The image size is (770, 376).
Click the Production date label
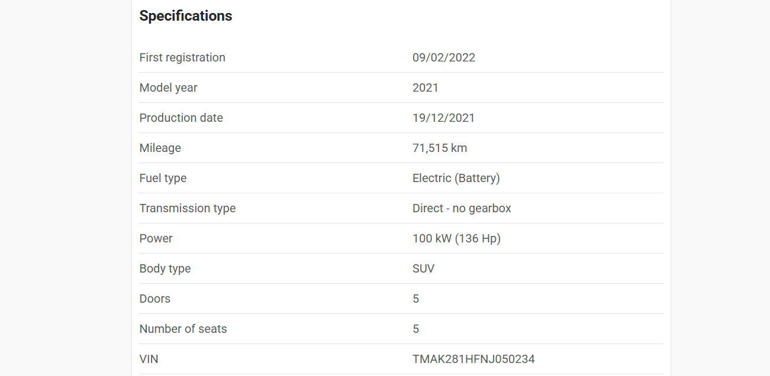(181, 118)
